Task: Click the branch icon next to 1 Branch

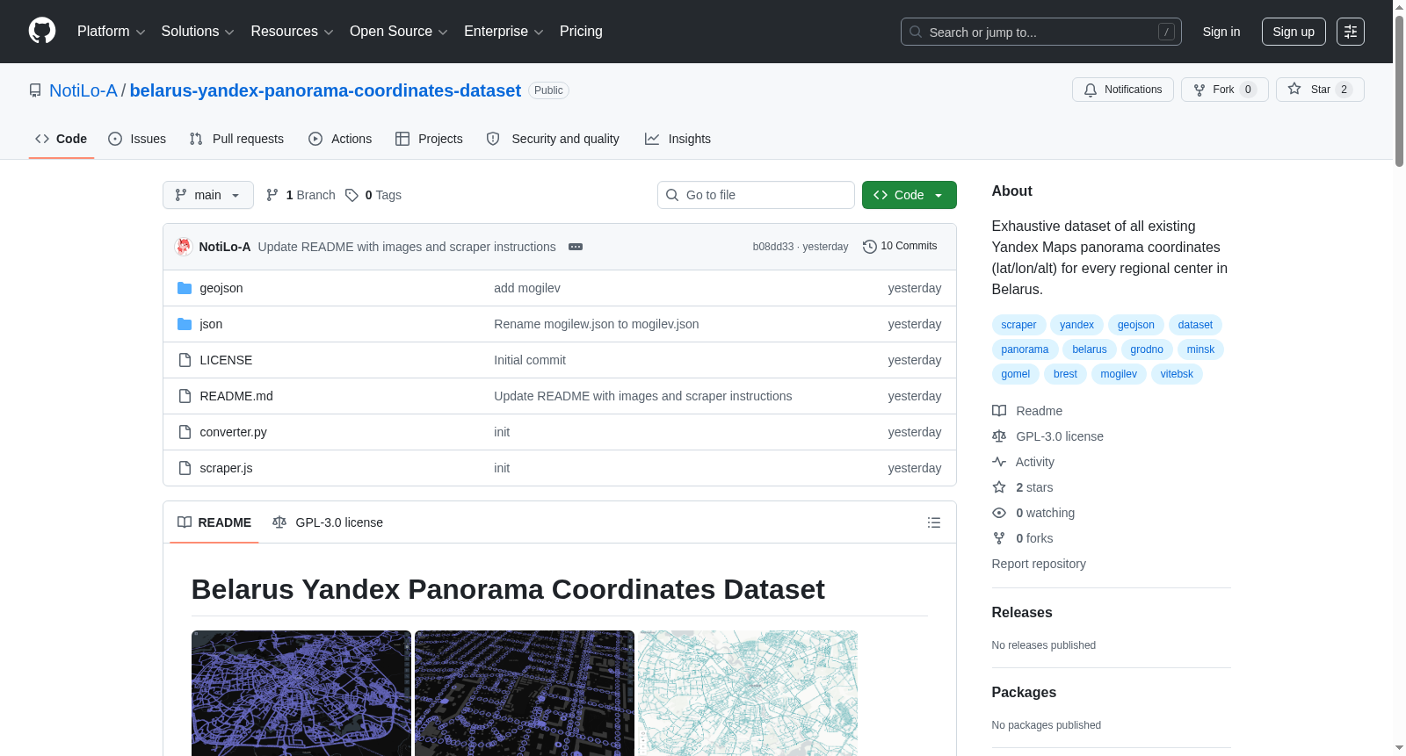Action: click(x=272, y=195)
